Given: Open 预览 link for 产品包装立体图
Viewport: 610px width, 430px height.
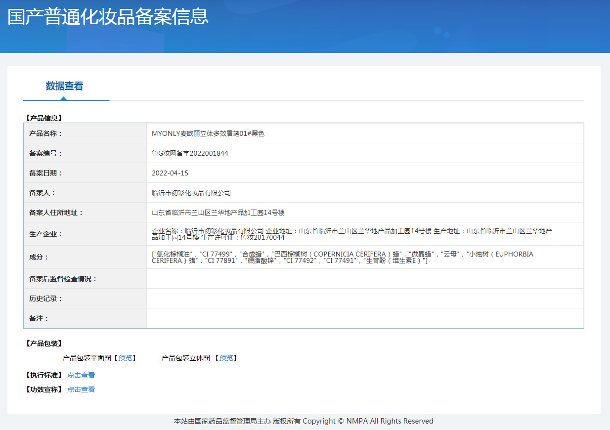Looking at the screenshot, I should tap(226, 358).
